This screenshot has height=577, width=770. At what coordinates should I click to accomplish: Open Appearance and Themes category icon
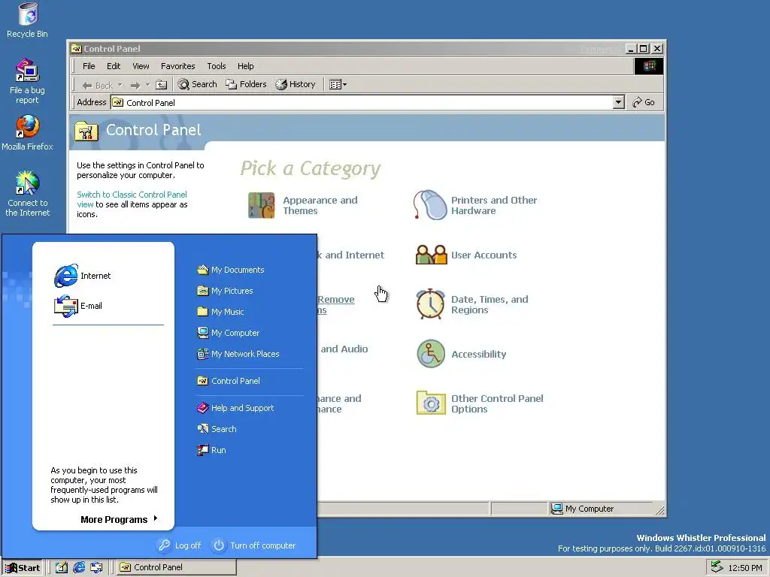[261, 205]
